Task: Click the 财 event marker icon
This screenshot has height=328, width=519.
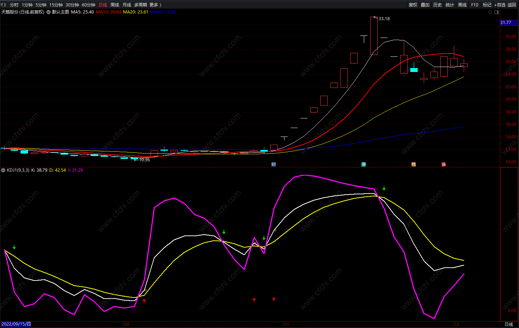Action: pyautogui.click(x=273, y=165)
